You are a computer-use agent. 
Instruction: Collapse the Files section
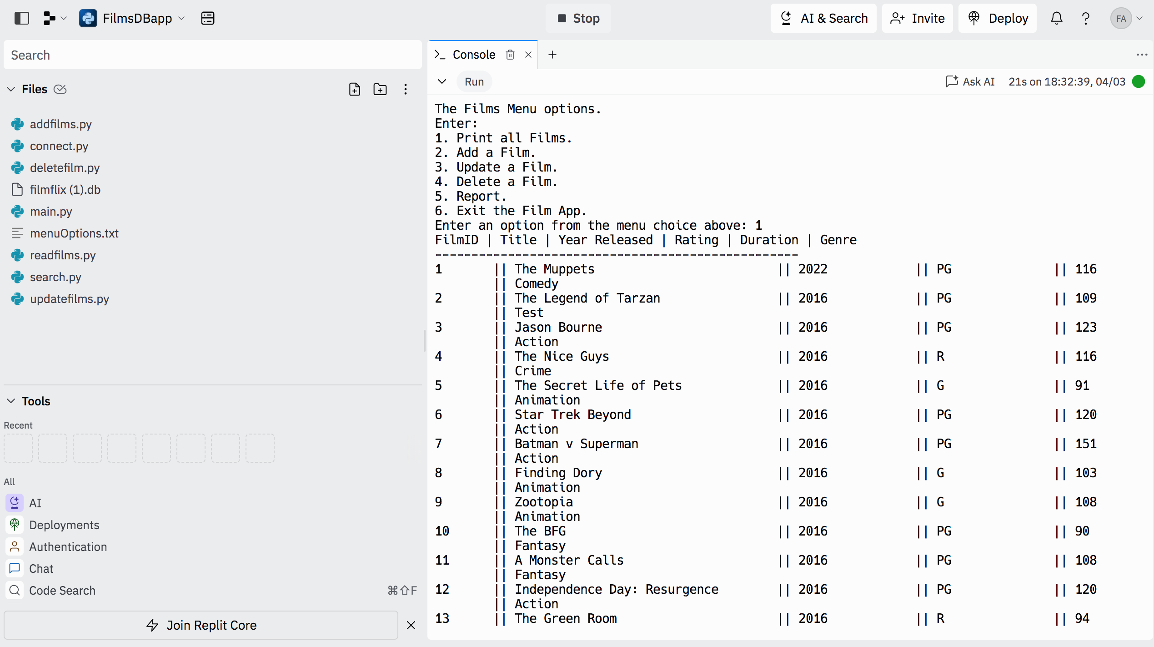(11, 89)
